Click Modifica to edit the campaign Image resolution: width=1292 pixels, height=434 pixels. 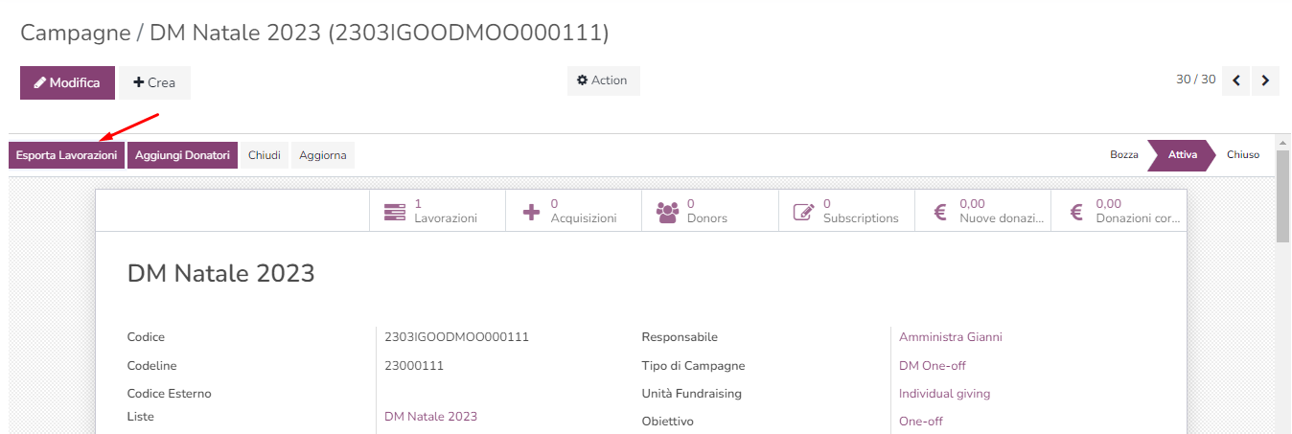point(67,82)
